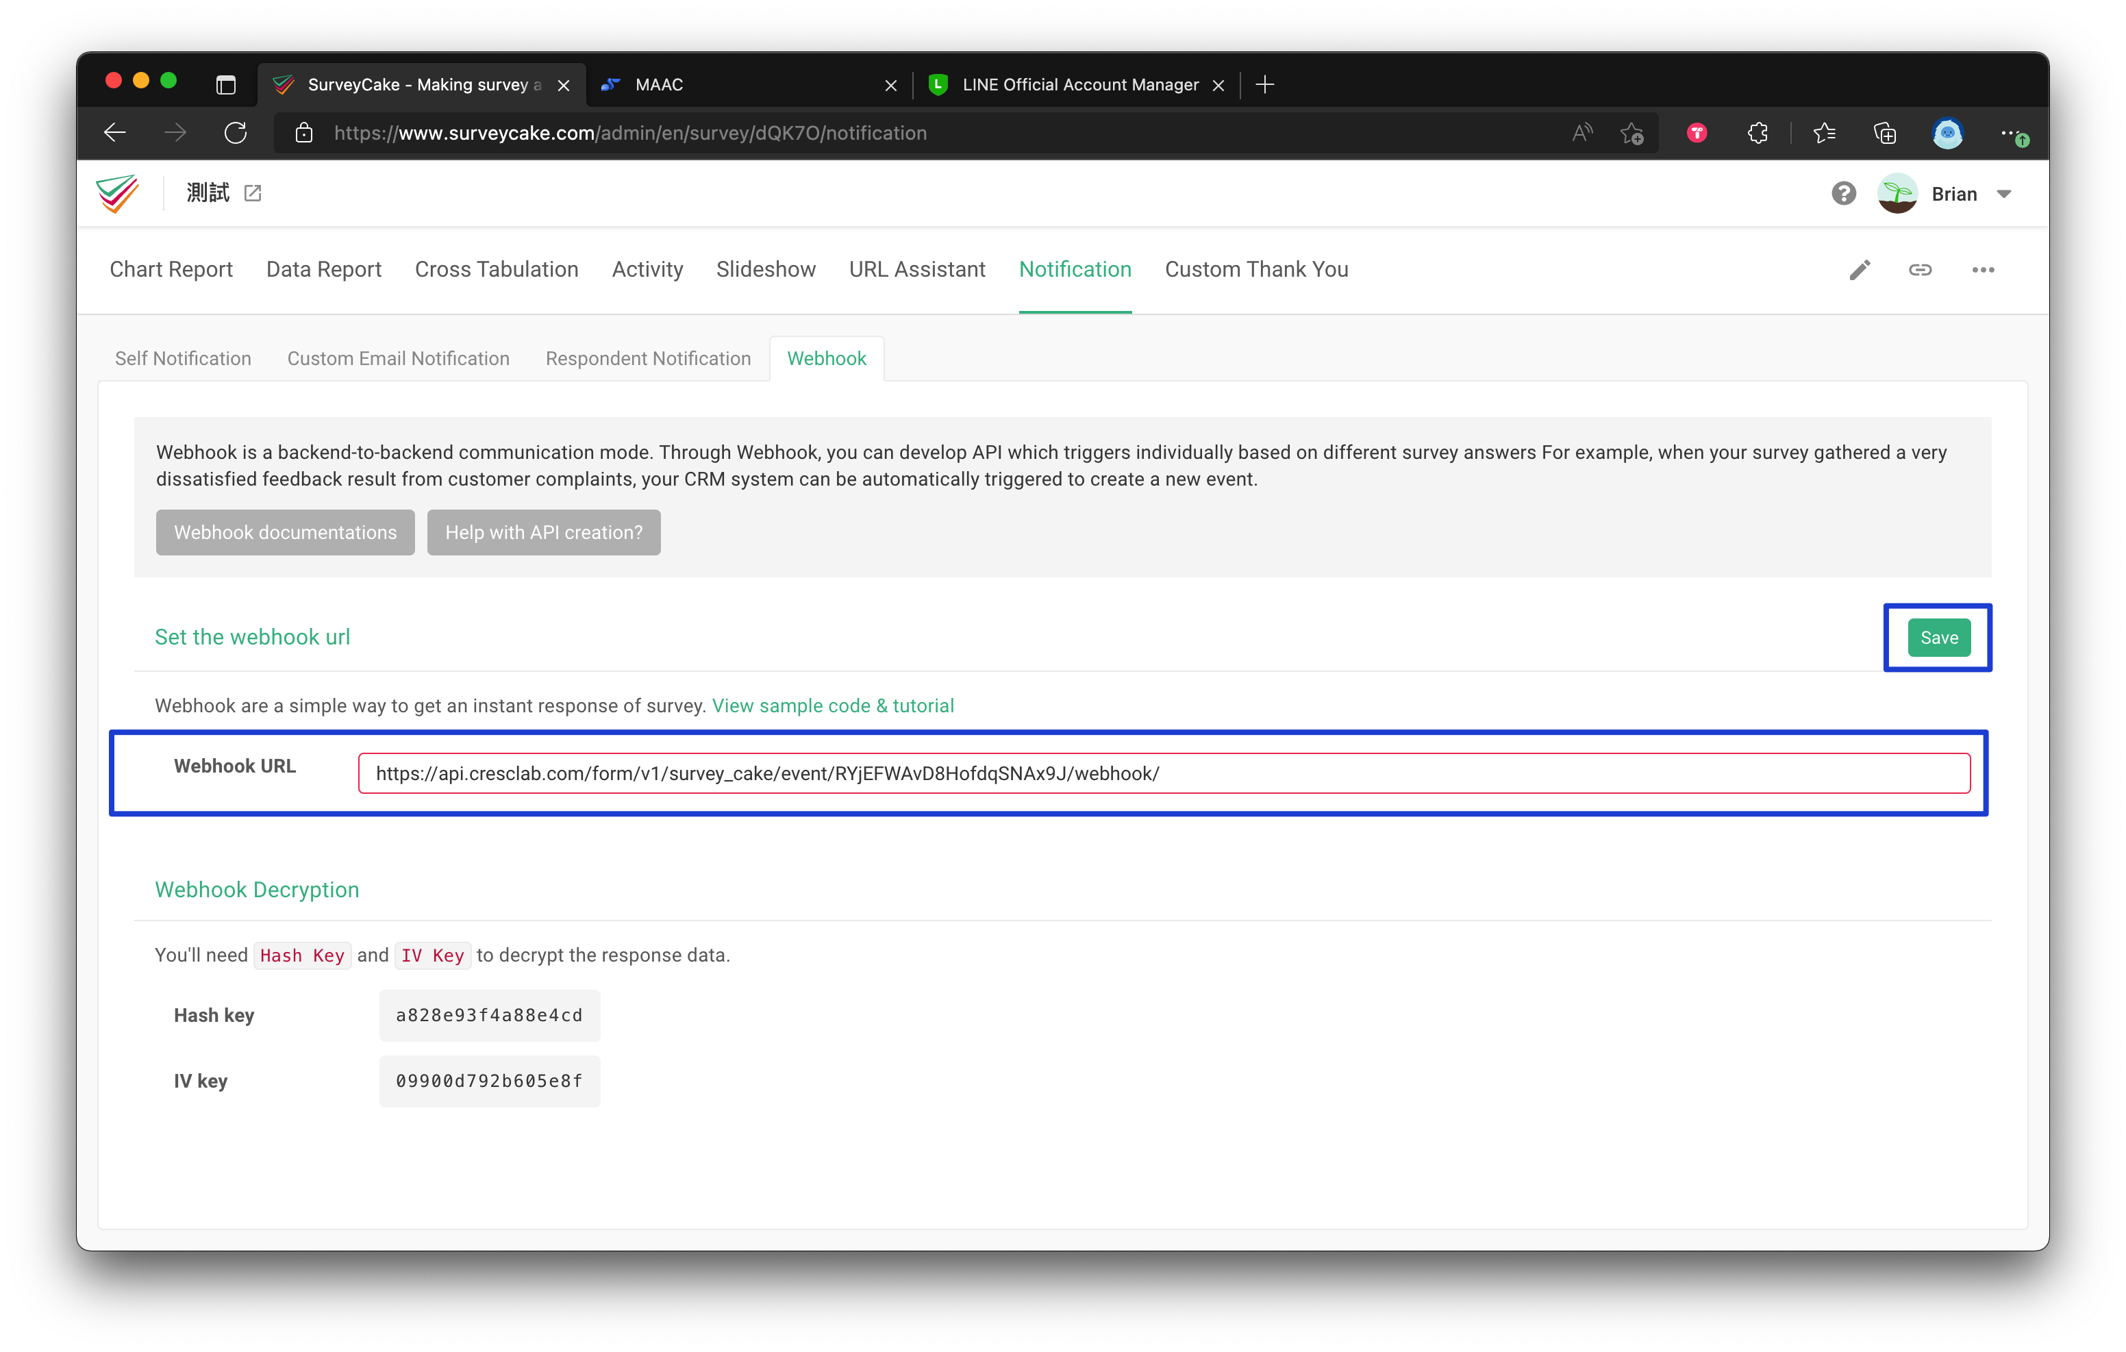Image resolution: width=2126 pixels, height=1352 pixels.
Task: Click the browser back arrow
Action: (x=115, y=132)
